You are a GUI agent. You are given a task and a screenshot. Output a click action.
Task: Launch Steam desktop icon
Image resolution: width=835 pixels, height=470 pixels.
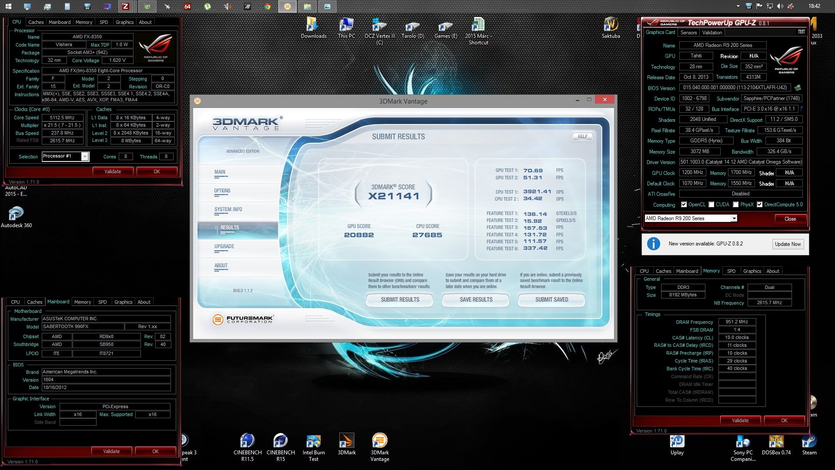(x=809, y=445)
